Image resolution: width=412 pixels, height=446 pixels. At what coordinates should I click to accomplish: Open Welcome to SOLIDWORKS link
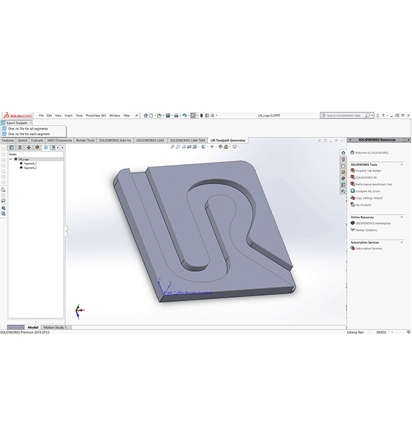(x=371, y=153)
